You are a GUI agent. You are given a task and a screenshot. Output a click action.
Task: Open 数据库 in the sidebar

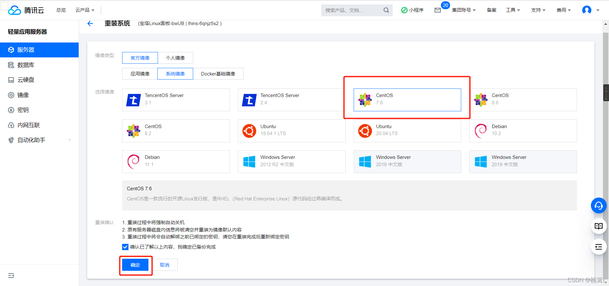(26, 65)
